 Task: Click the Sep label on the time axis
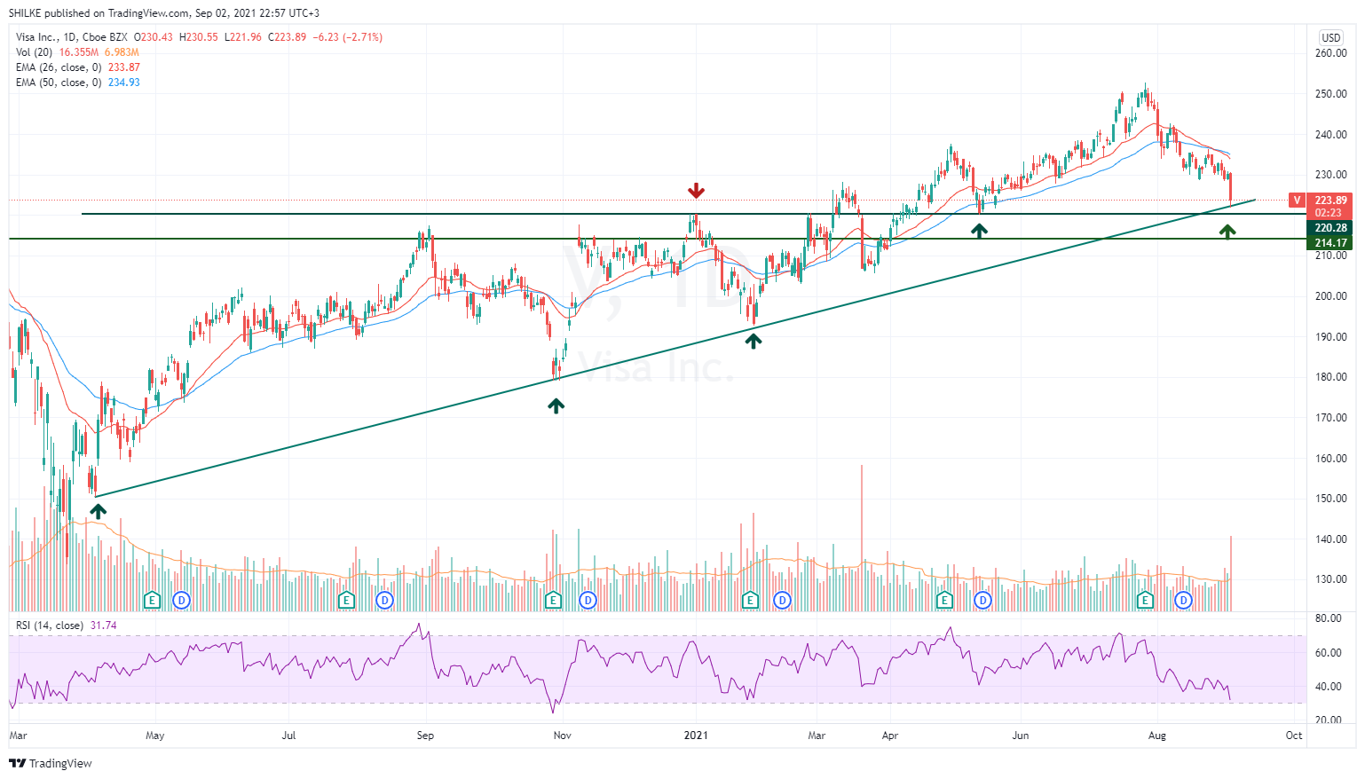pyautogui.click(x=426, y=736)
